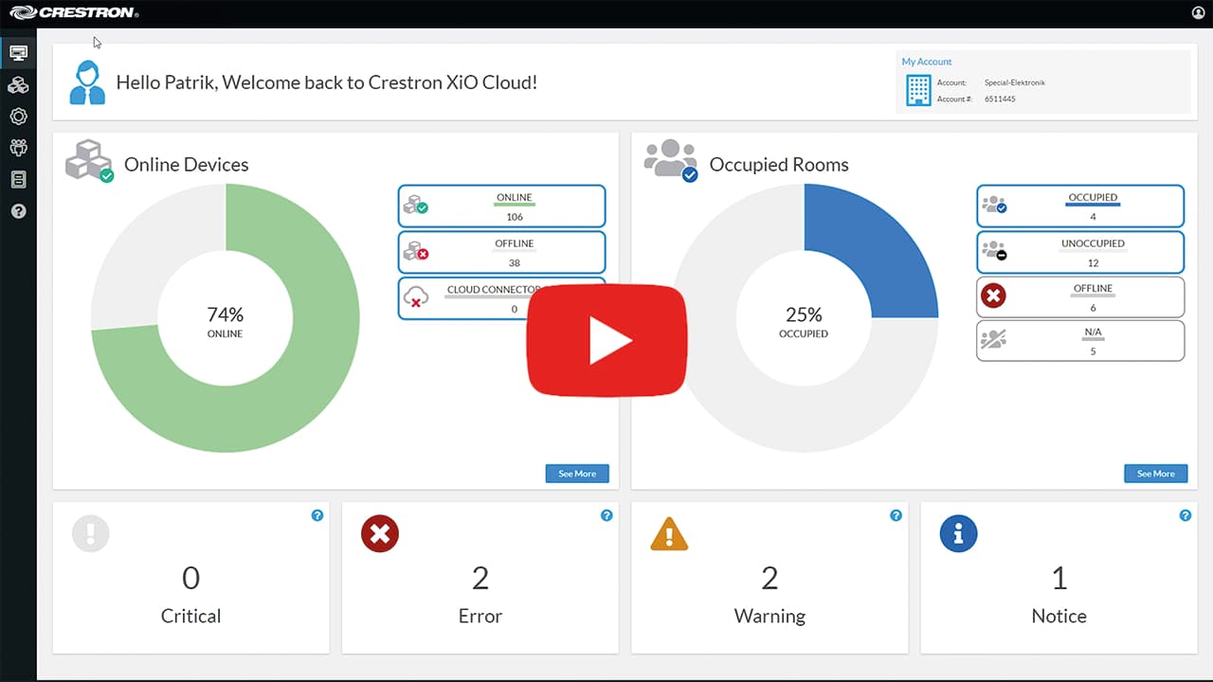Screen dimensions: 1213x682
Task: Click the Notice blue info icon
Action: pyautogui.click(x=958, y=533)
